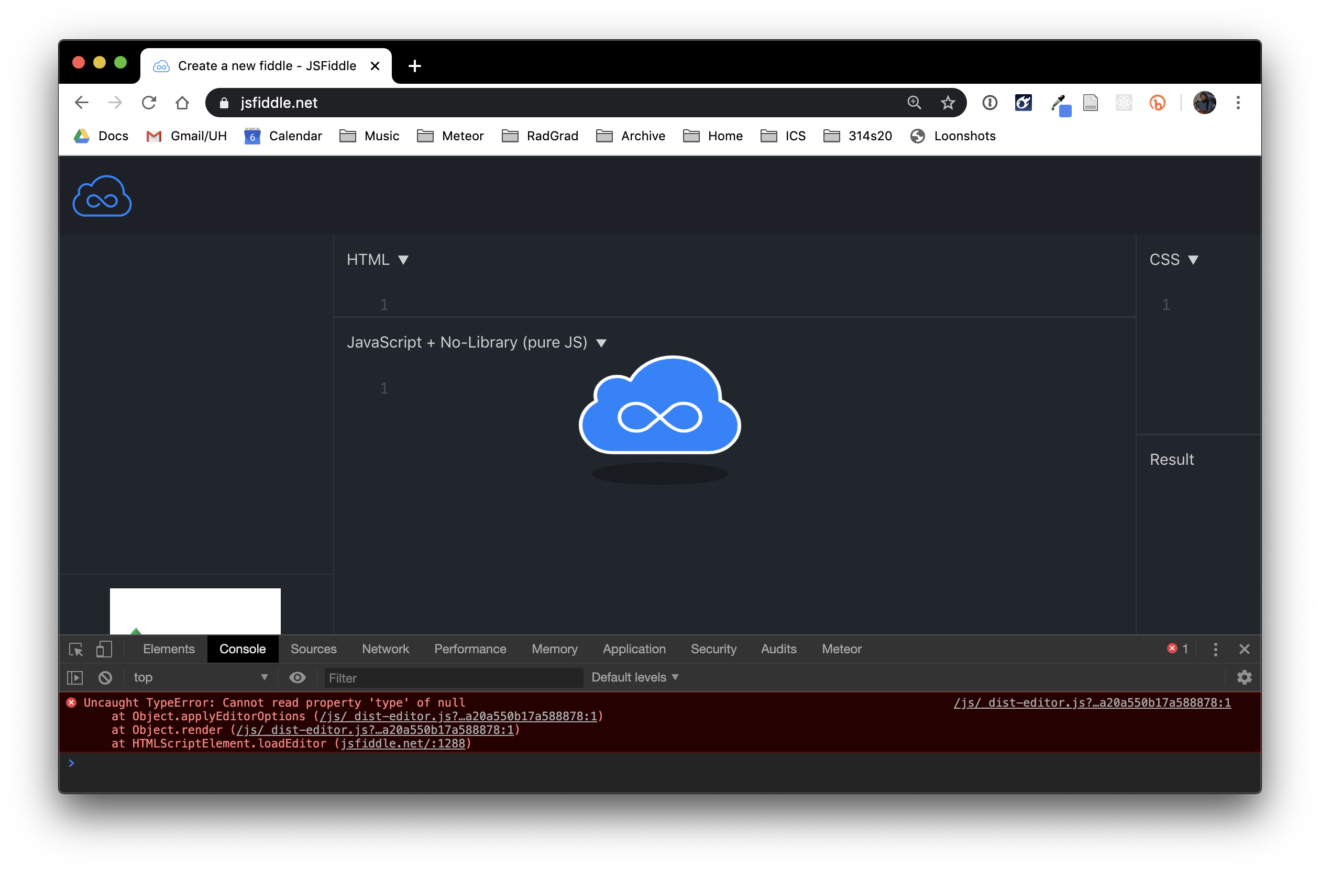
Task: Click the orange circular extension icon
Action: coord(1157,103)
